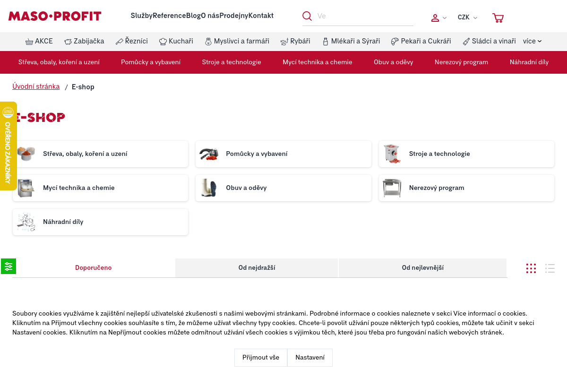Image resolution: width=567 pixels, height=378 pixels.
Task: Switch to list view layout
Action: tap(550, 268)
